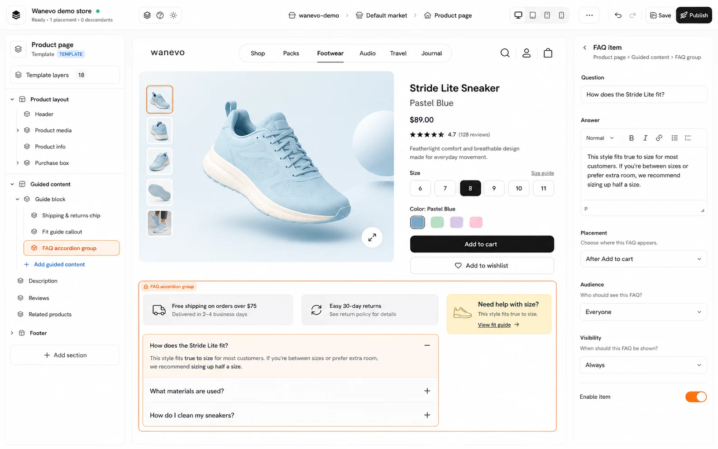Open the Journal navigation tab
Screen dimensions: 718x449
tap(431, 53)
